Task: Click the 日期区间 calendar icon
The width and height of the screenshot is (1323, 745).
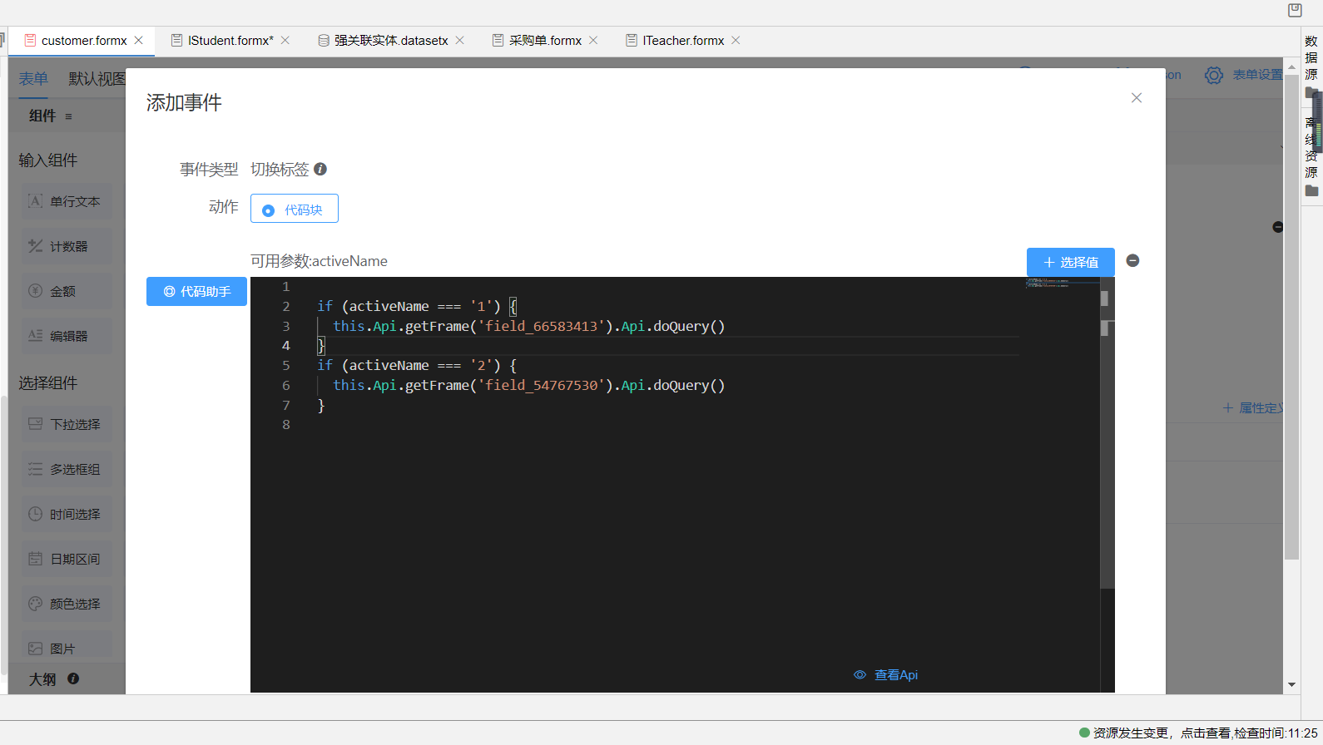Action: (x=35, y=559)
